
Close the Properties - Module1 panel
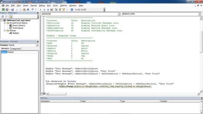tap(37, 41)
